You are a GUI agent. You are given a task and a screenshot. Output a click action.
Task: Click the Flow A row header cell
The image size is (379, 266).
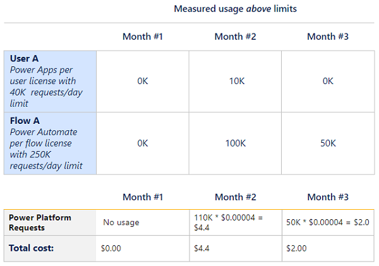50,143
